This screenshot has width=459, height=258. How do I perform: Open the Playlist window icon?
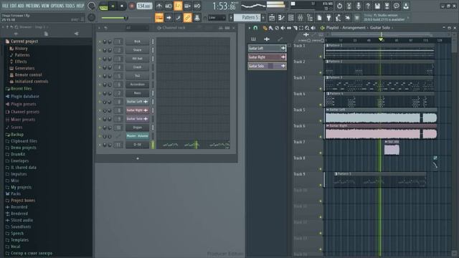[x=272, y=18]
